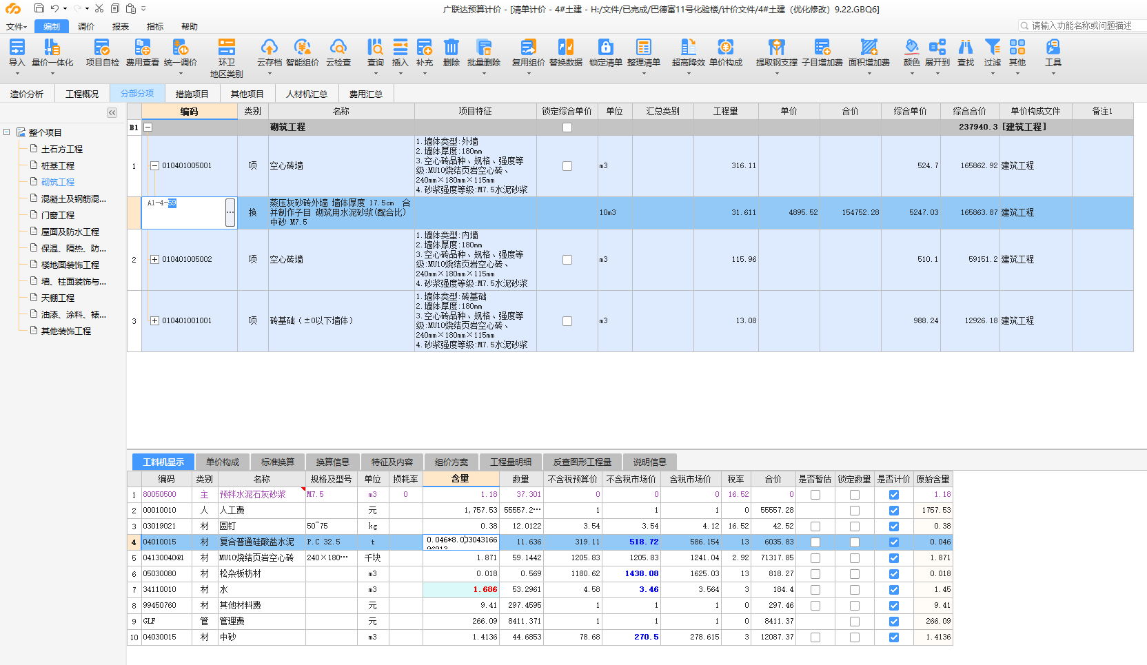Open the 指标 menu
Screen dimensions: 1147x665
(155, 26)
